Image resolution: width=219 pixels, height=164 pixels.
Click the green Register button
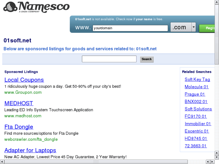click(207, 28)
